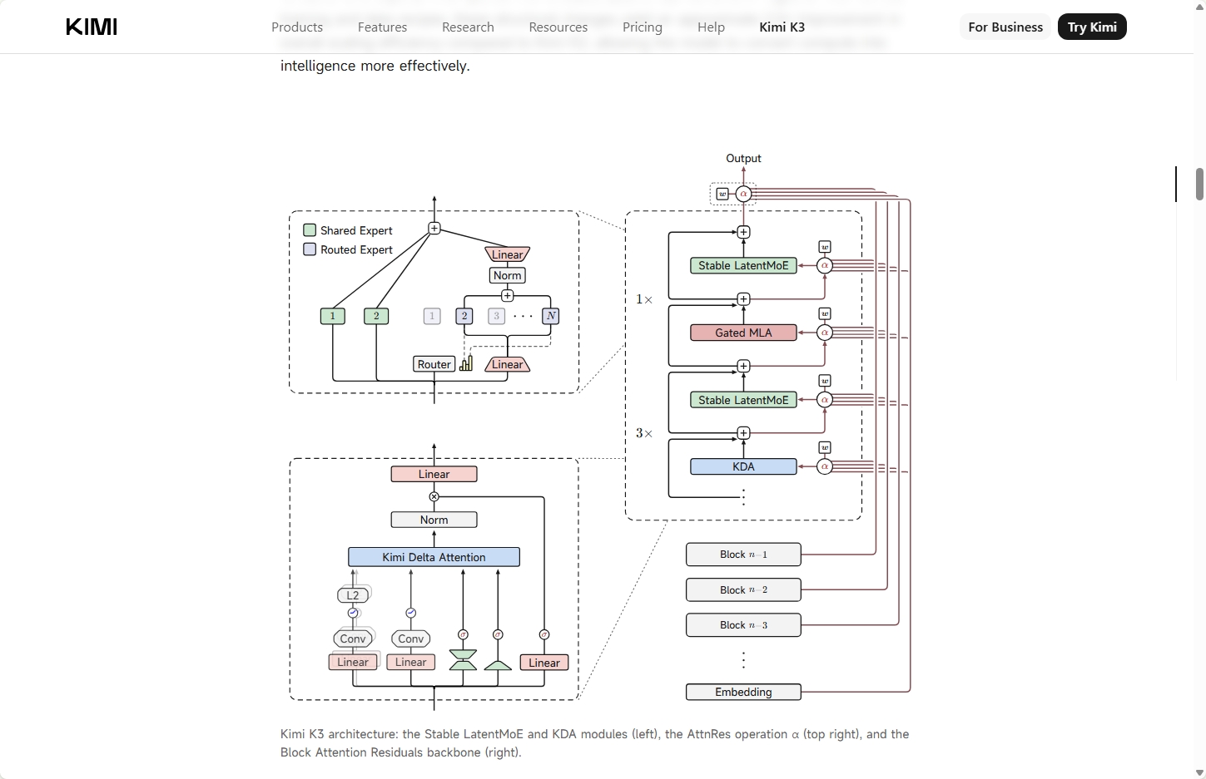Click the page scrollbar thumb
The height and width of the screenshot is (779, 1206).
pos(1199,184)
